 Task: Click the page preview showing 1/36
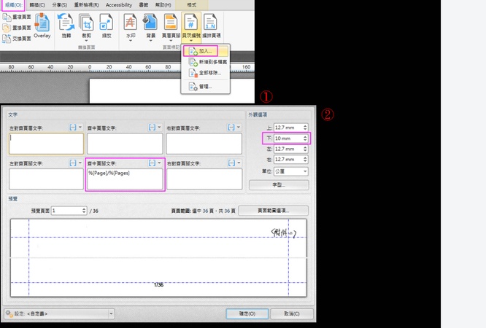point(158,258)
